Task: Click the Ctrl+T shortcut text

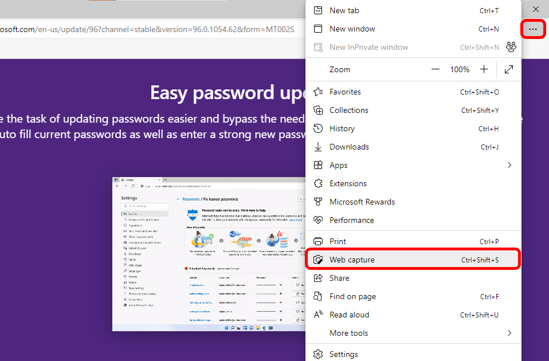Action: tap(489, 10)
